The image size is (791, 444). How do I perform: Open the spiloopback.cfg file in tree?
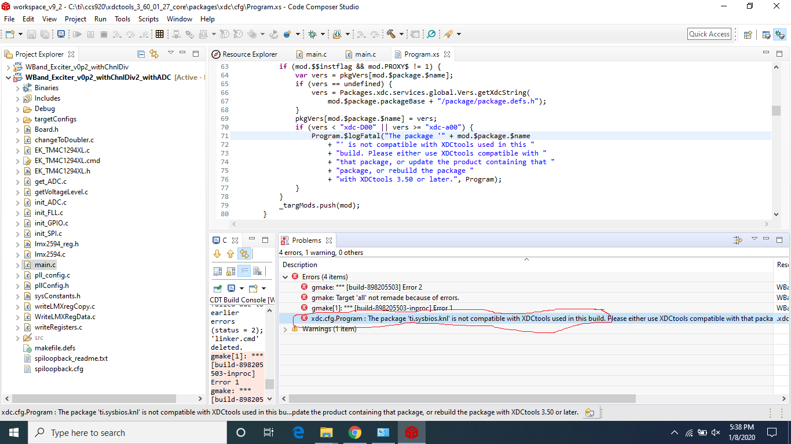(x=58, y=369)
